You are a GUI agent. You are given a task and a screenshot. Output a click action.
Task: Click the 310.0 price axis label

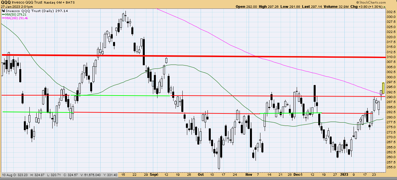tap(391, 57)
